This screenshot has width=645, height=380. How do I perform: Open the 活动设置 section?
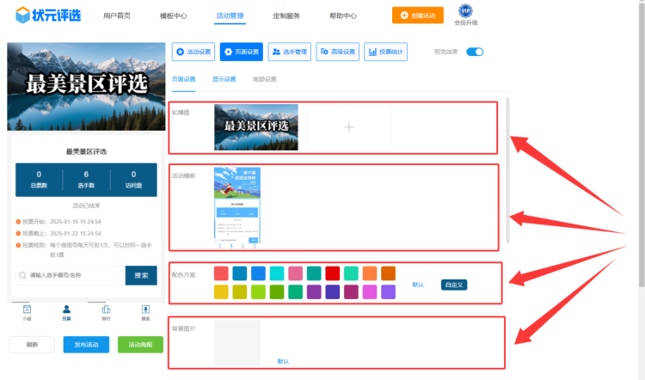pos(193,52)
